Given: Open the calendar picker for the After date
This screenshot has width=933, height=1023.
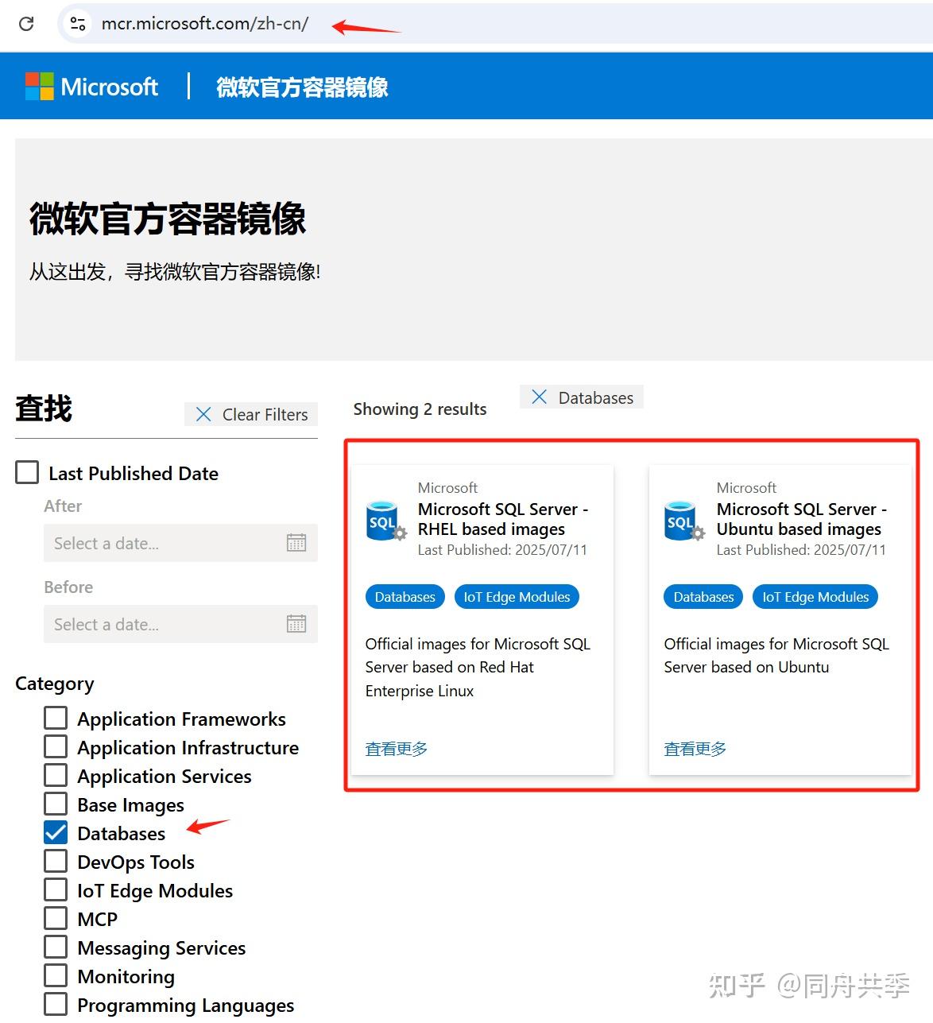Looking at the screenshot, I should click(x=296, y=543).
